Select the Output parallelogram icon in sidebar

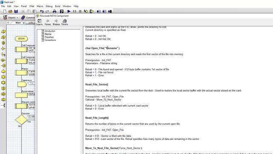[x=3, y=37]
